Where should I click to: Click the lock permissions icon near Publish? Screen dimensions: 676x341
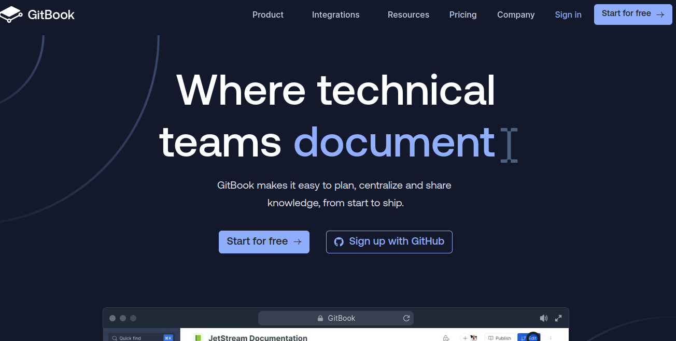pyautogui.click(x=446, y=337)
